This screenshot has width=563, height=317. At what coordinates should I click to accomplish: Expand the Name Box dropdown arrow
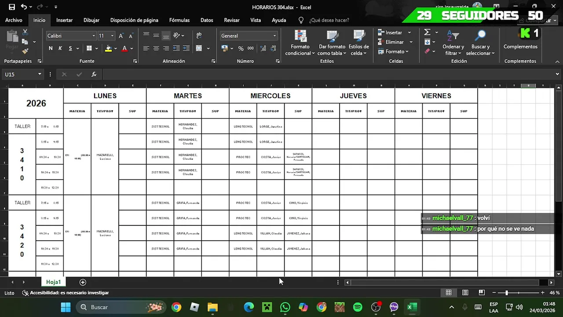click(x=40, y=74)
